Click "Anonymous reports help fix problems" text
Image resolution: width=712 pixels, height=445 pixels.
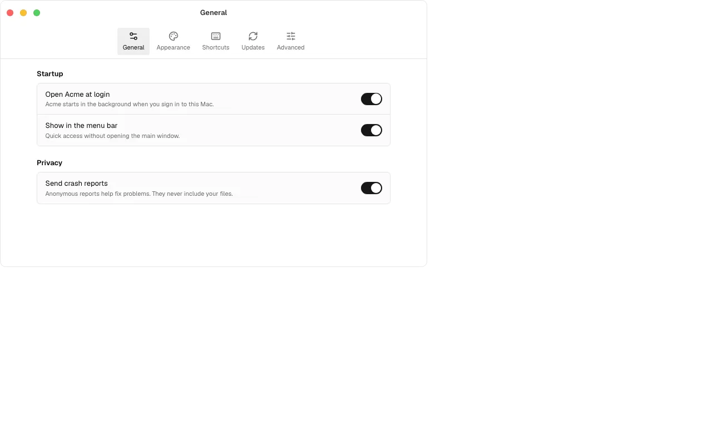point(139,194)
